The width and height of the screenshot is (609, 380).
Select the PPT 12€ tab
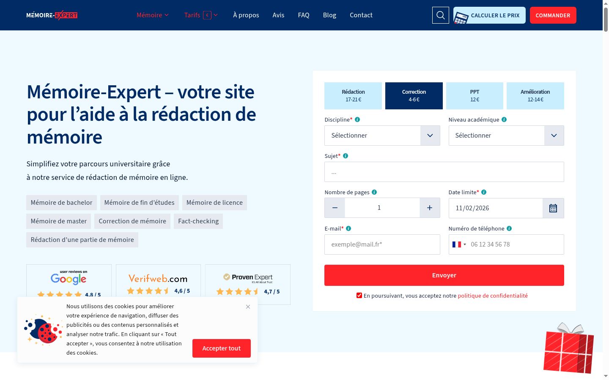pos(475,96)
